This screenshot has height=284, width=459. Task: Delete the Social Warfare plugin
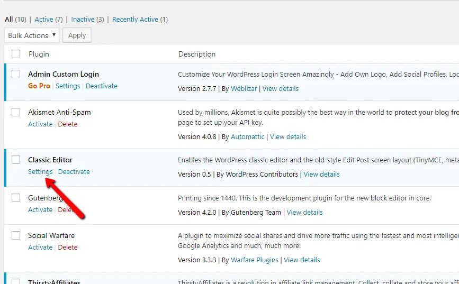tap(68, 248)
